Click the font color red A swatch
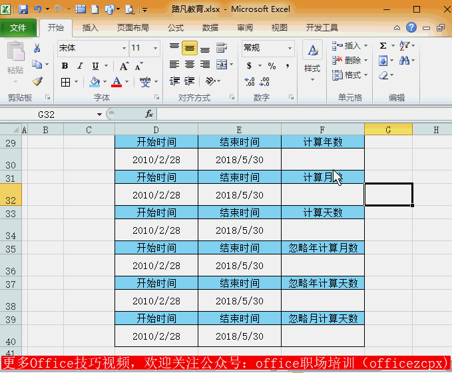This screenshot has height=373, width=452. click(x=117, y=82)
